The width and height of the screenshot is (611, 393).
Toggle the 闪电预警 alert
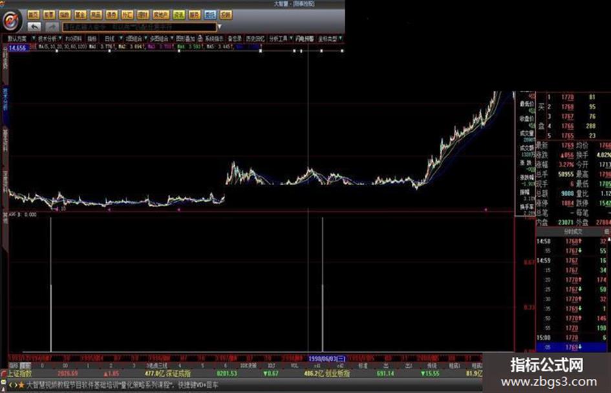tap(305, 39)
